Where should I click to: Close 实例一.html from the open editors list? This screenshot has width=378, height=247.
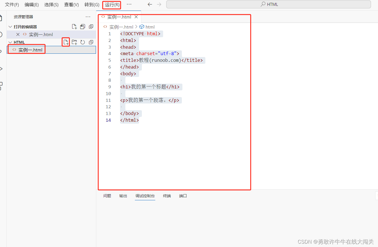18,34
